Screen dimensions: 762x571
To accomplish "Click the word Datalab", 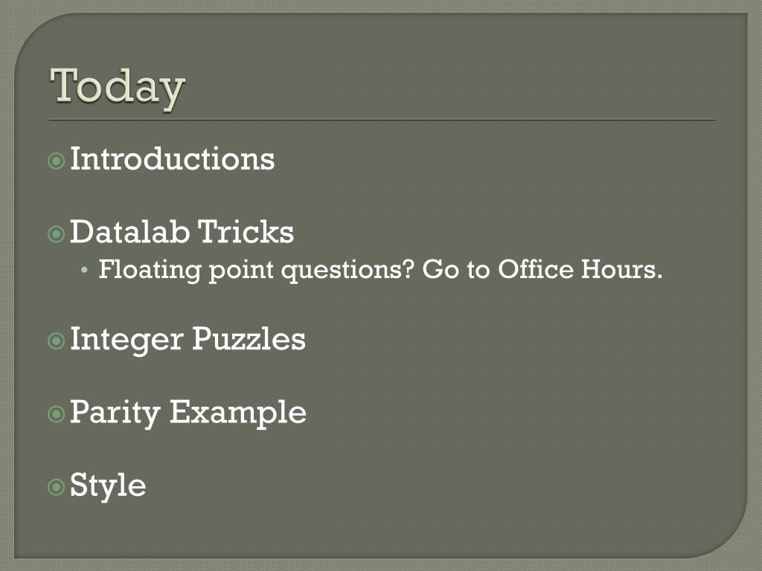I will 129,232.
